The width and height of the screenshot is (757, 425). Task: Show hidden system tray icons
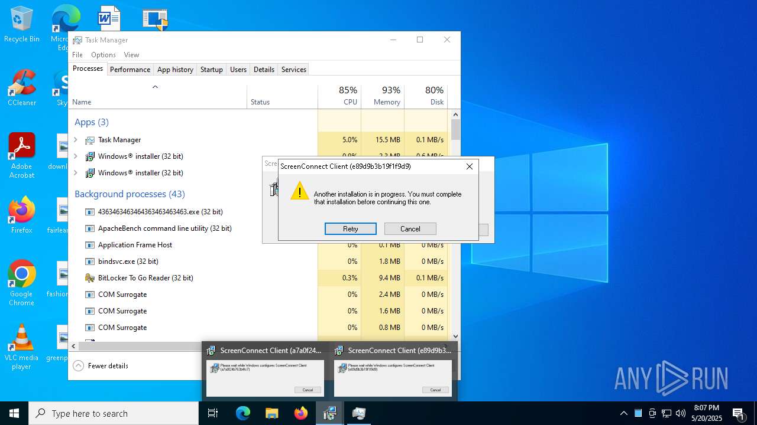(624, 413)
